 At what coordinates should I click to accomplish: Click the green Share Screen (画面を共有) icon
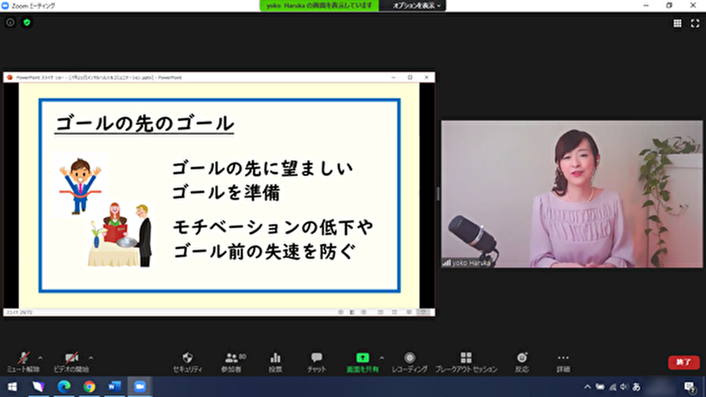pyautogui.click(x=362, y=358)
